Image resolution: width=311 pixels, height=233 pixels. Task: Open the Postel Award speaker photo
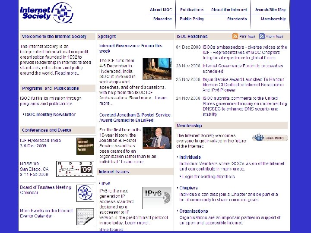[157, 138]
